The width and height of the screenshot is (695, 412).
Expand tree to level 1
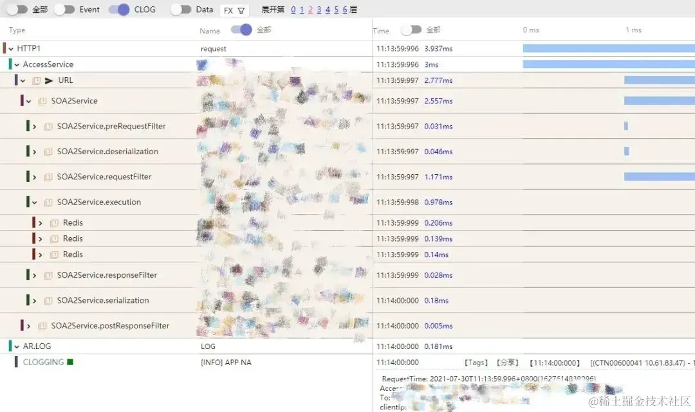coord(302,9)
